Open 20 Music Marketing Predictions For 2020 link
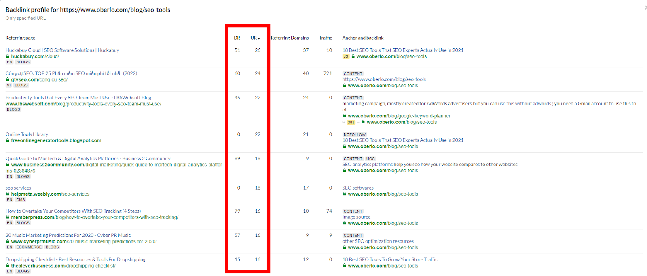Image resolution: width=647 pixels, height=276 pixels. tap(68, 235)
